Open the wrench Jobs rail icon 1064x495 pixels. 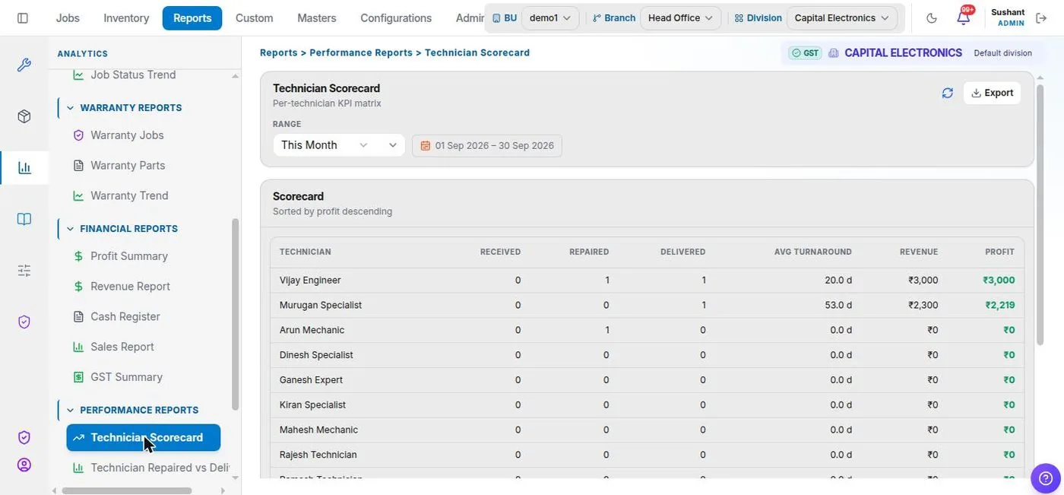coord(24,65)
